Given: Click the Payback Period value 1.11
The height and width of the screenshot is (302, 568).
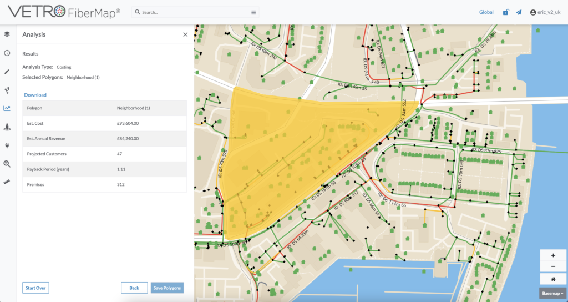Looking at the screenshot, I should [x=120, y=169].
